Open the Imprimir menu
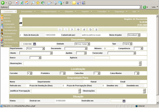 (87, 11)
